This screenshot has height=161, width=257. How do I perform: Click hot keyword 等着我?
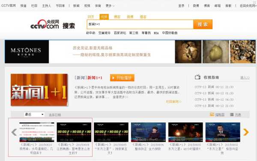coord(146,33)
